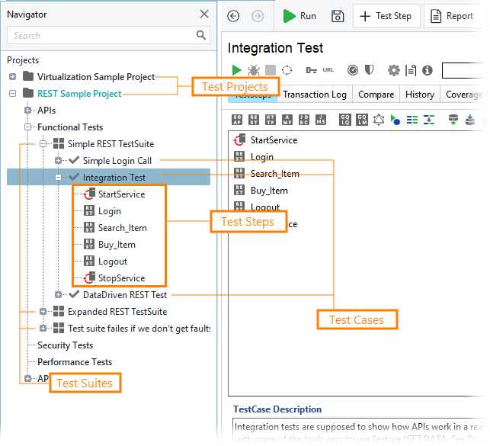Viewport: 490px width, 446px height.
Task: Expand the APIs node
Action: coord(27,110)
